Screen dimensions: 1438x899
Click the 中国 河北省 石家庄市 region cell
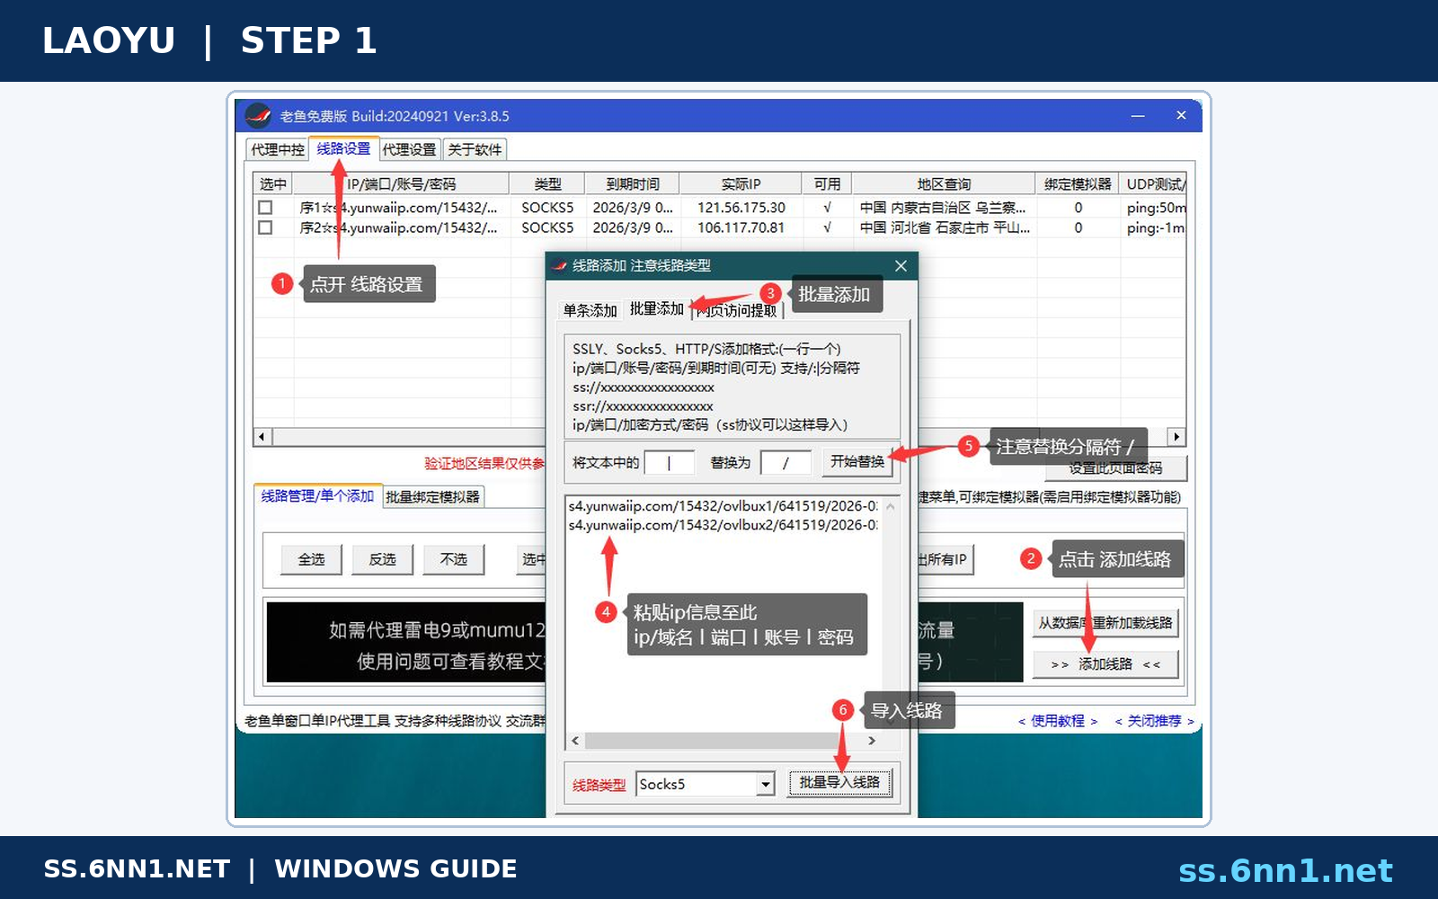(945, 227)
